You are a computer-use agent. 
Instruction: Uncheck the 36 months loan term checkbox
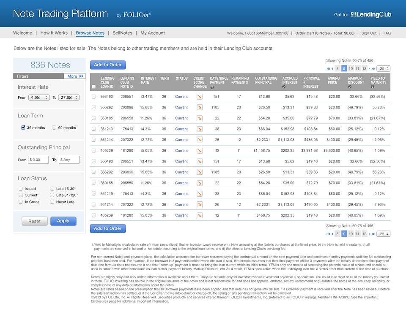tap(23, 127)
